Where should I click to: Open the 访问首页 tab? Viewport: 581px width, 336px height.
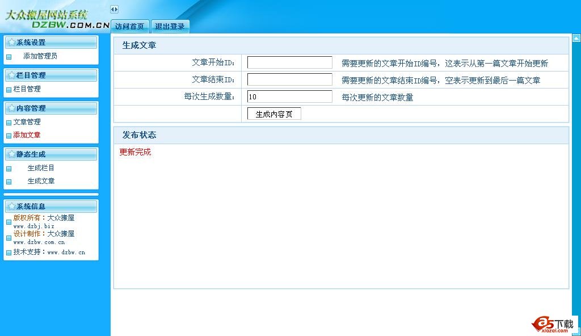coord(130,26)
